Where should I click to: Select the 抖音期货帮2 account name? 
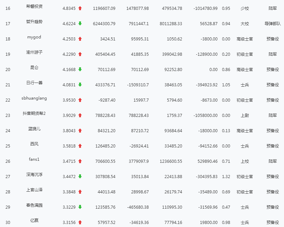point(34,113)
